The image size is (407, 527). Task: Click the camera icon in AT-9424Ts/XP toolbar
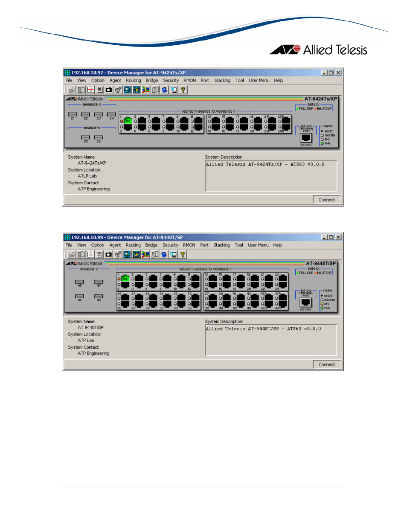click(109, 90)
